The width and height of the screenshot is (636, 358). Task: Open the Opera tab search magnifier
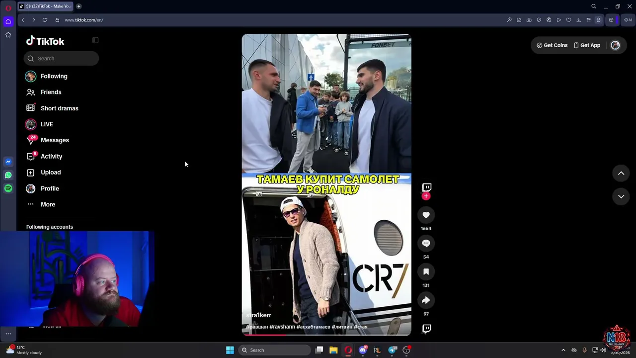pyautogui.click(x=594, y=6)
